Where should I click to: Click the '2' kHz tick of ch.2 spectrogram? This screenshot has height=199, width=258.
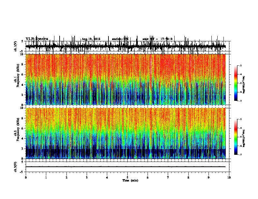click(22, 149)
